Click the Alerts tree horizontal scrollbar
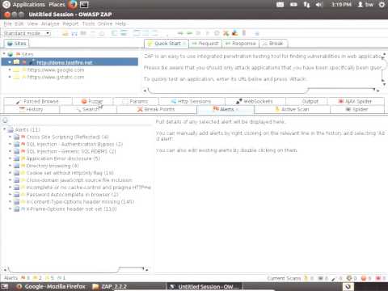This screenshot has height=291, width=388. click(x=76, y=269)
